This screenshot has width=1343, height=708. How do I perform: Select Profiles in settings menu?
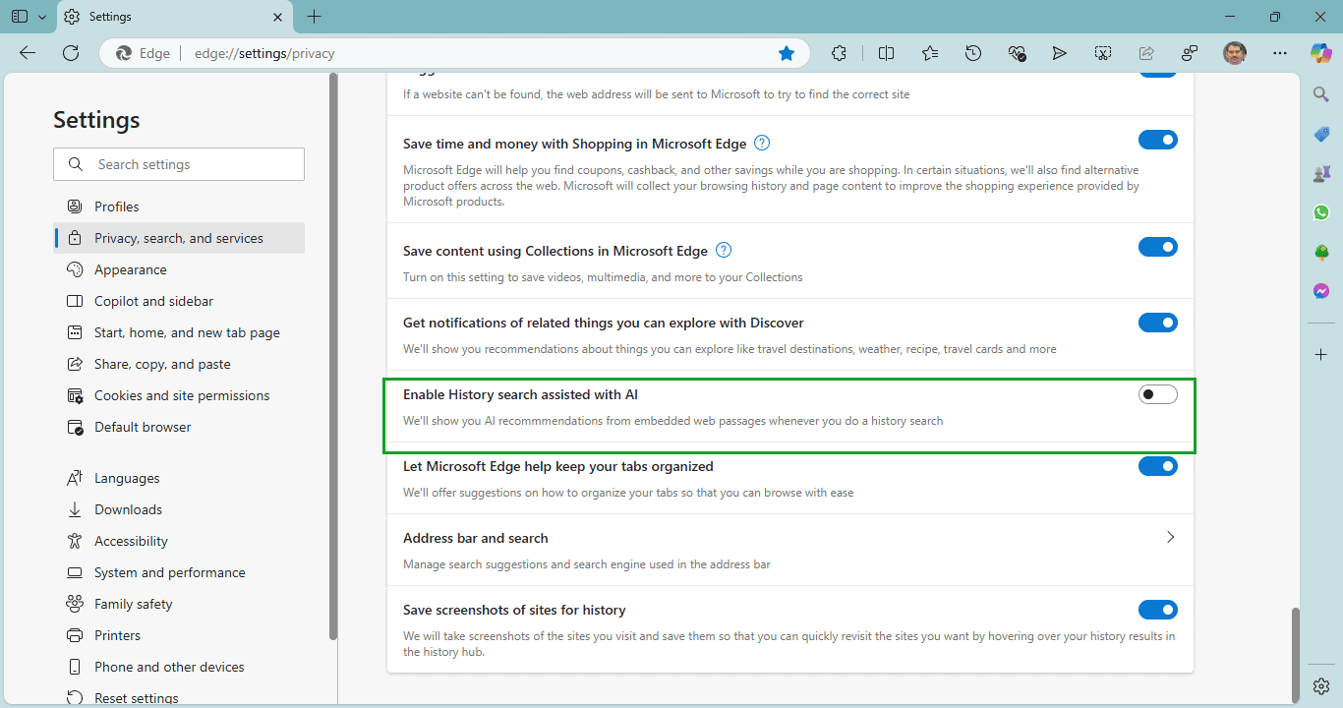(x=179, y=206)
